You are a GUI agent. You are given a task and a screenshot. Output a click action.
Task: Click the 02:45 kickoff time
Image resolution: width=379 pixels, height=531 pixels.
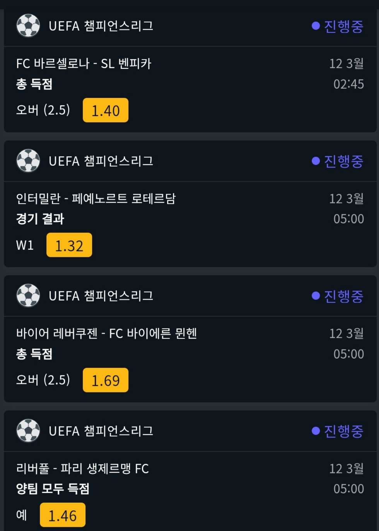(348, 84)
